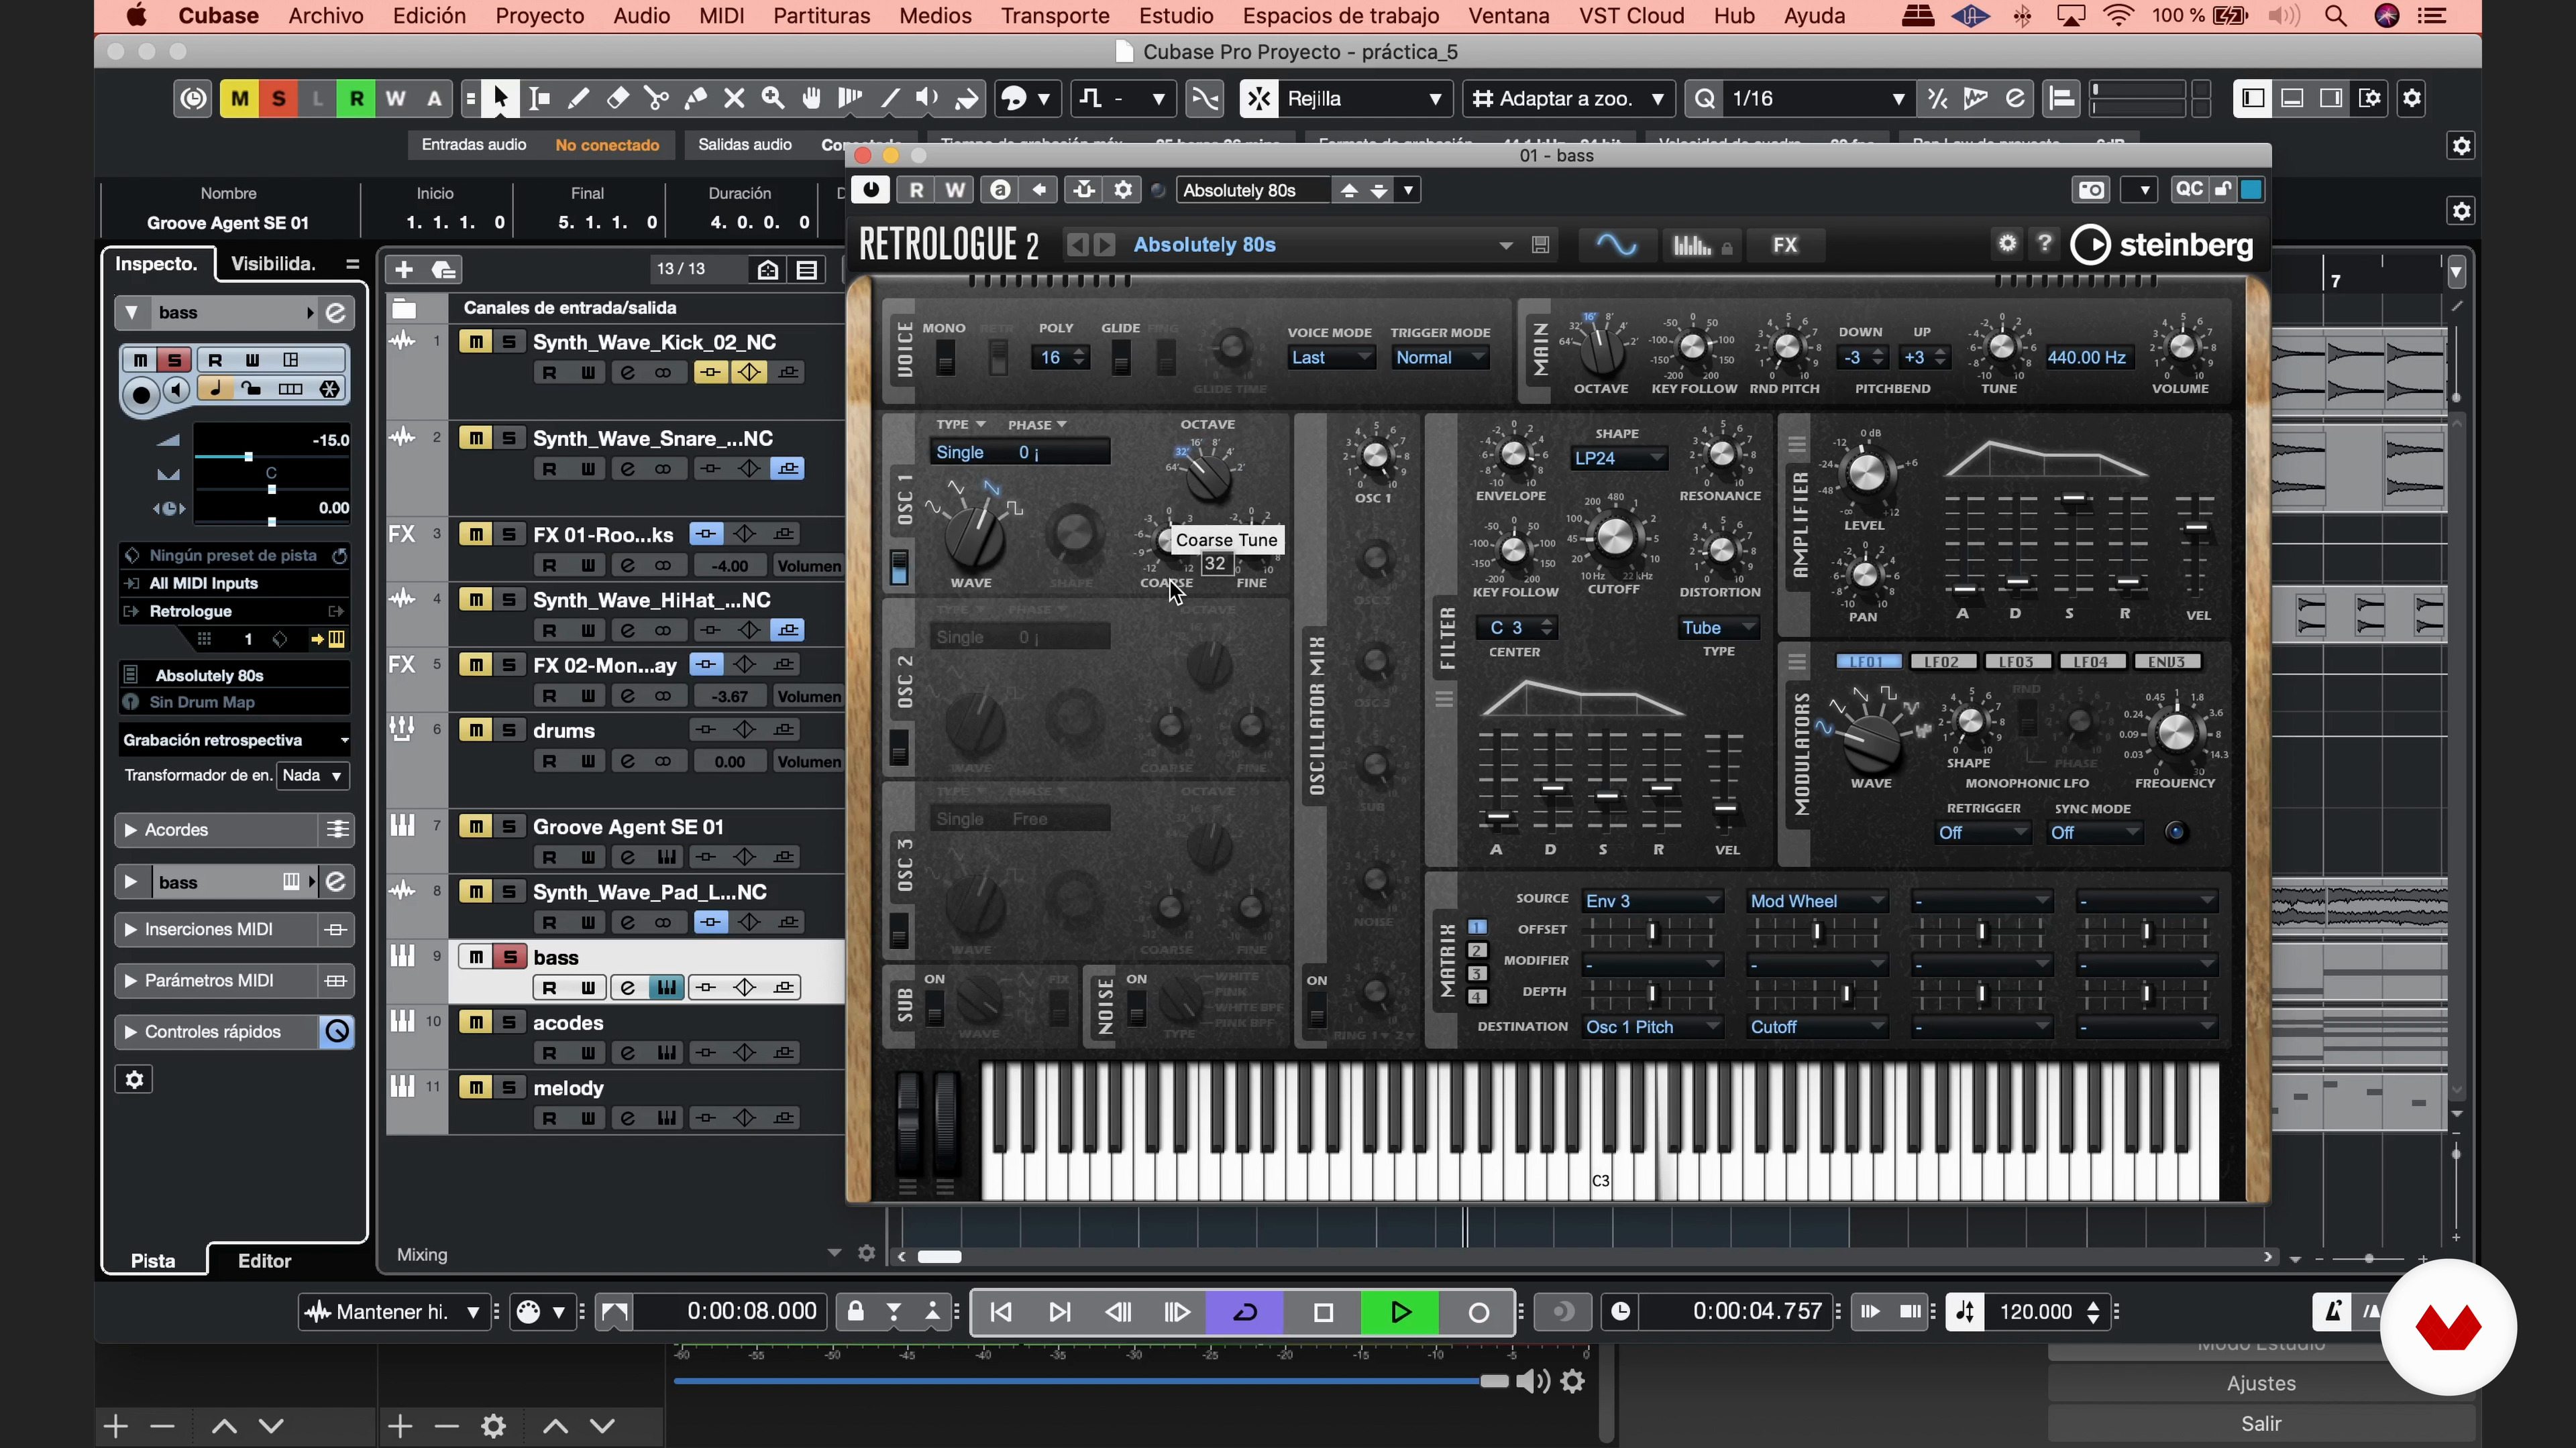Select the Hand comp tool
The width and height of the screenshot is (2576, 1448).
pos(812,98)
